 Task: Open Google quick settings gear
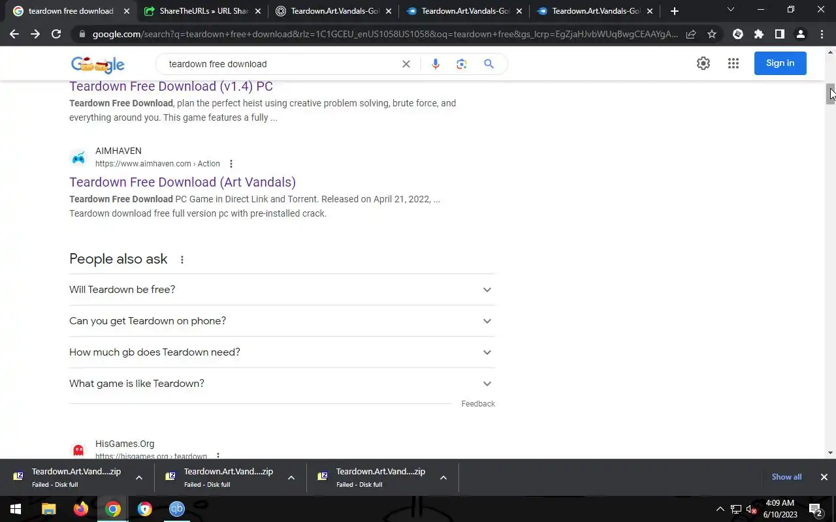click(703, 63)
